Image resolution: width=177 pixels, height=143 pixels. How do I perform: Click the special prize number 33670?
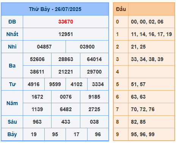point(66,22)
